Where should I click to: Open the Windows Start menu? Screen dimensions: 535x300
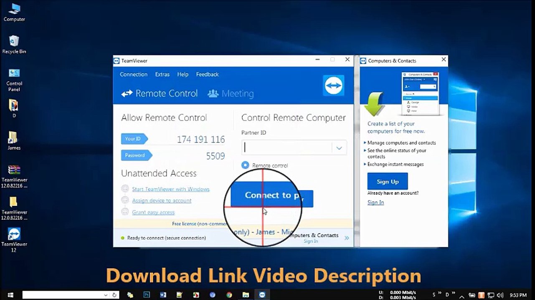click(10, 295)
